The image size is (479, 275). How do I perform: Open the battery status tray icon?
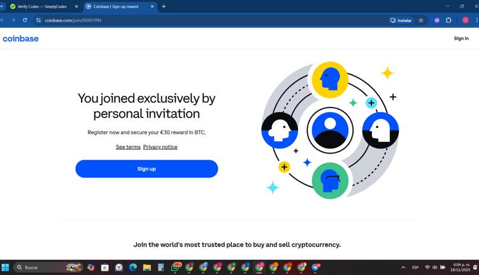click(442, 267)
